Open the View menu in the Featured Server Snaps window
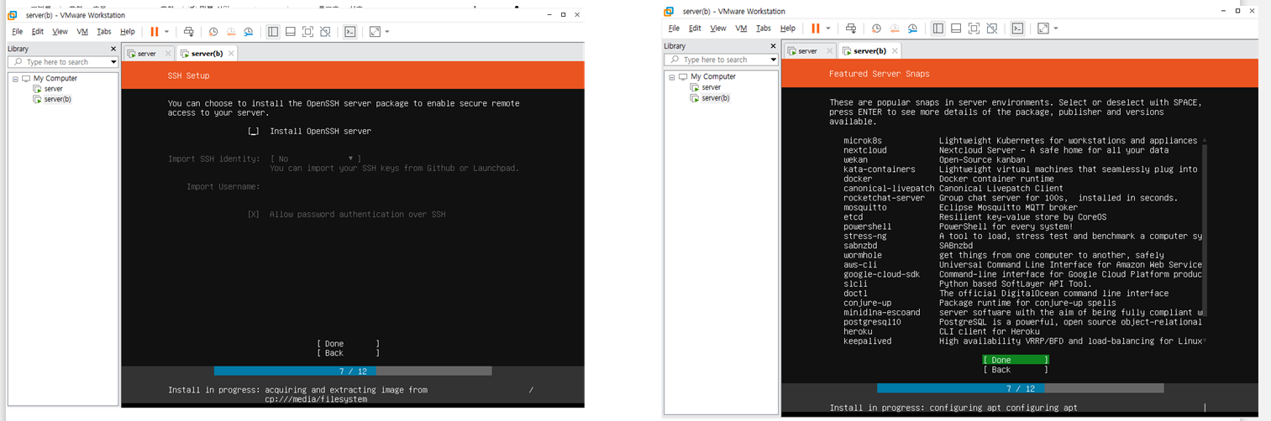This screenshot has height=421, width=1271. [x=718, y=29]
